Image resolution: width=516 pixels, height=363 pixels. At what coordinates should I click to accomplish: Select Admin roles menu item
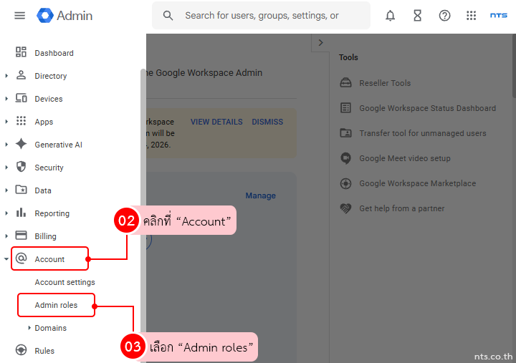click(x=57, y=305)
